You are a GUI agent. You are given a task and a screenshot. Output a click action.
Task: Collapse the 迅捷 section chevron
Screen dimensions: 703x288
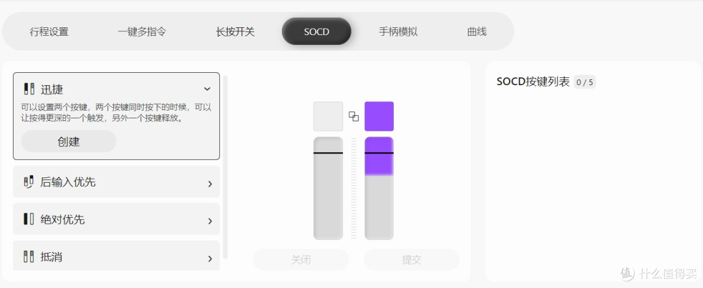(207, 89)
